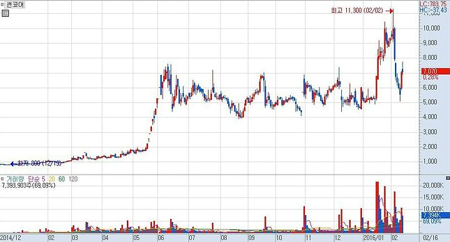The height and width of the screenshot is (242, 450).
Task: Click the 06 month label on time axis
Action: tap(161, 238)
